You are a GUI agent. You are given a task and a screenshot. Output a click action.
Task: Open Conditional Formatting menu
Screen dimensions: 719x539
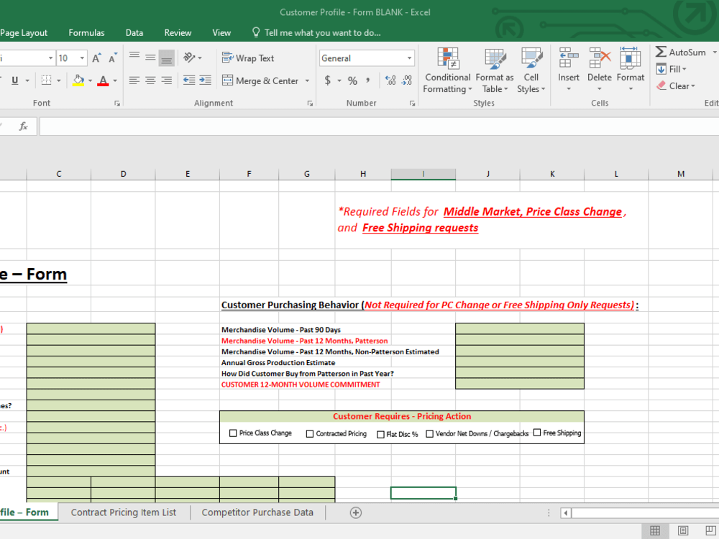pyautogui.click(x=447, y=70)
